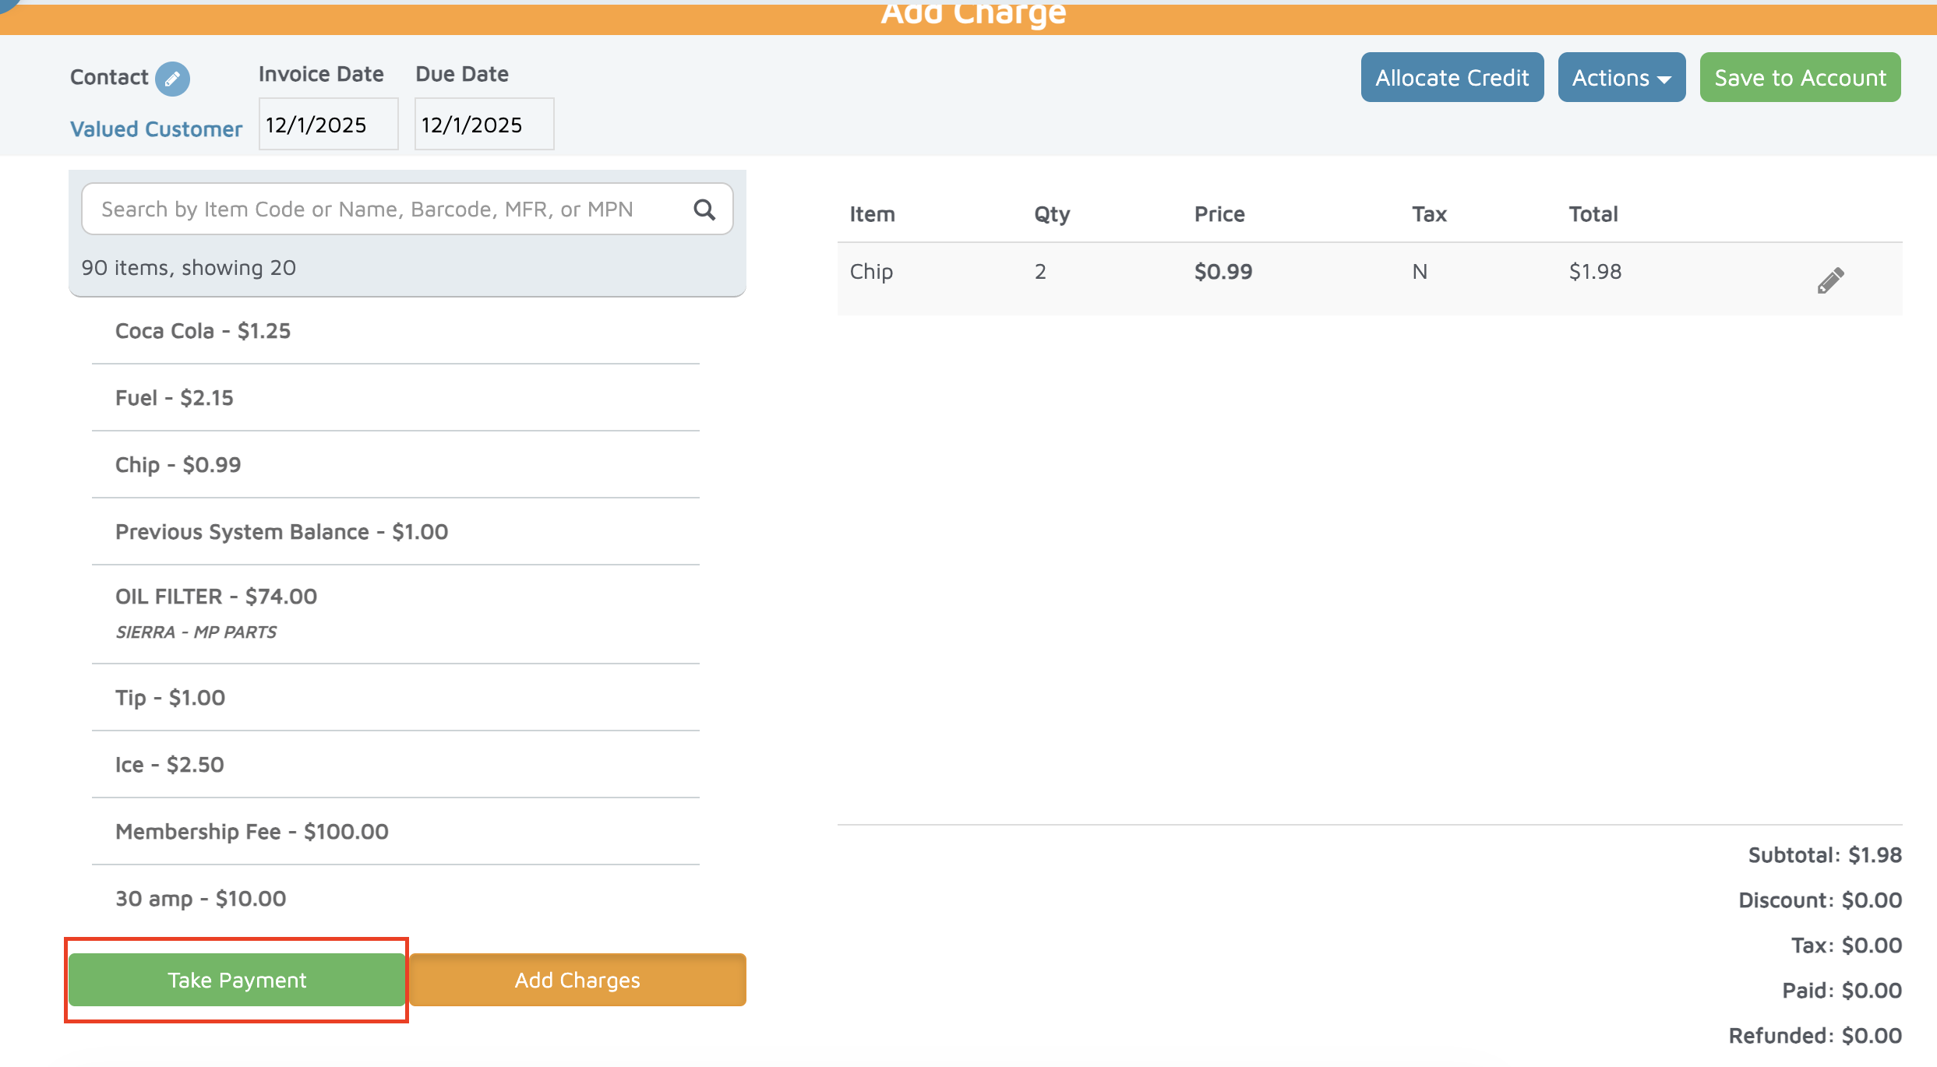This screenshot has height=1067, width=1937.
Task: Click the search magnifier icon
Action: (x=704, y=210)
